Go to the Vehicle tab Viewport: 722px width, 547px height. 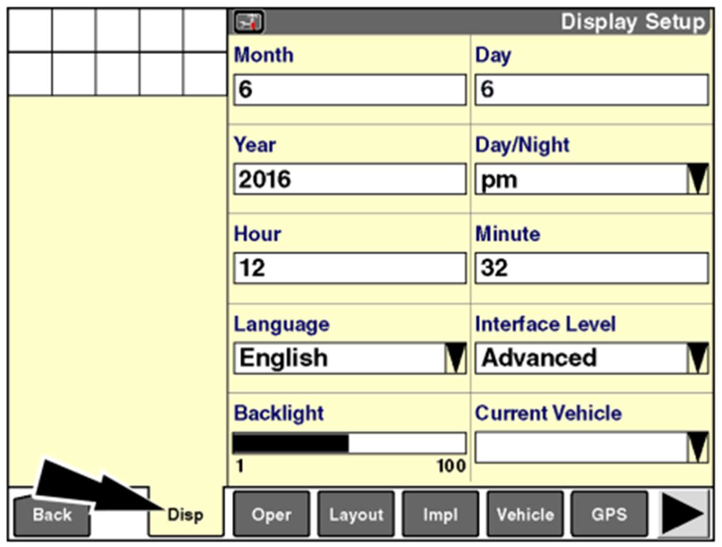pyautogui.click(x=525, y=514)
